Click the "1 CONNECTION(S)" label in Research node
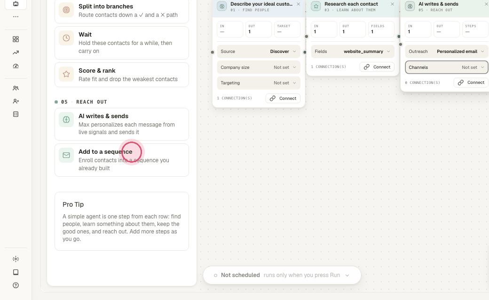This screenshot has height=300, width=489. tap(328, 67)
